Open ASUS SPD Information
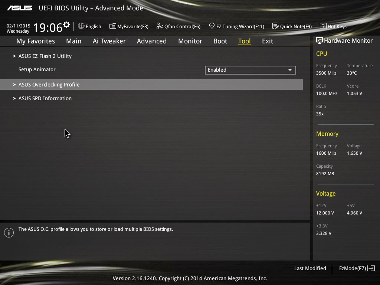 [x=45, y=98]
